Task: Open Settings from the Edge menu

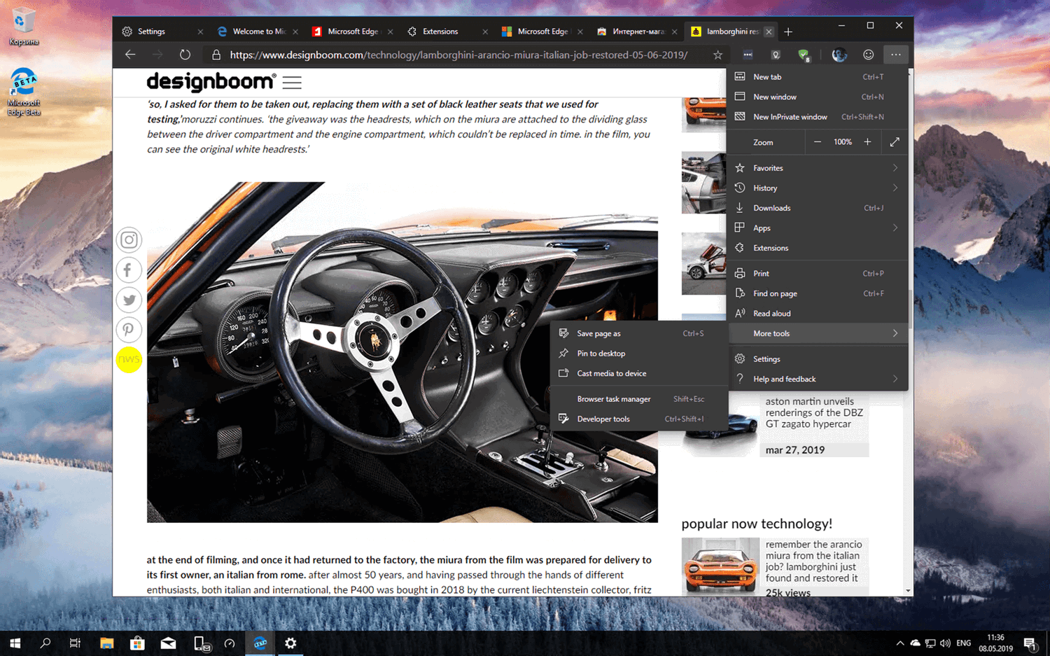Action: 817,359
